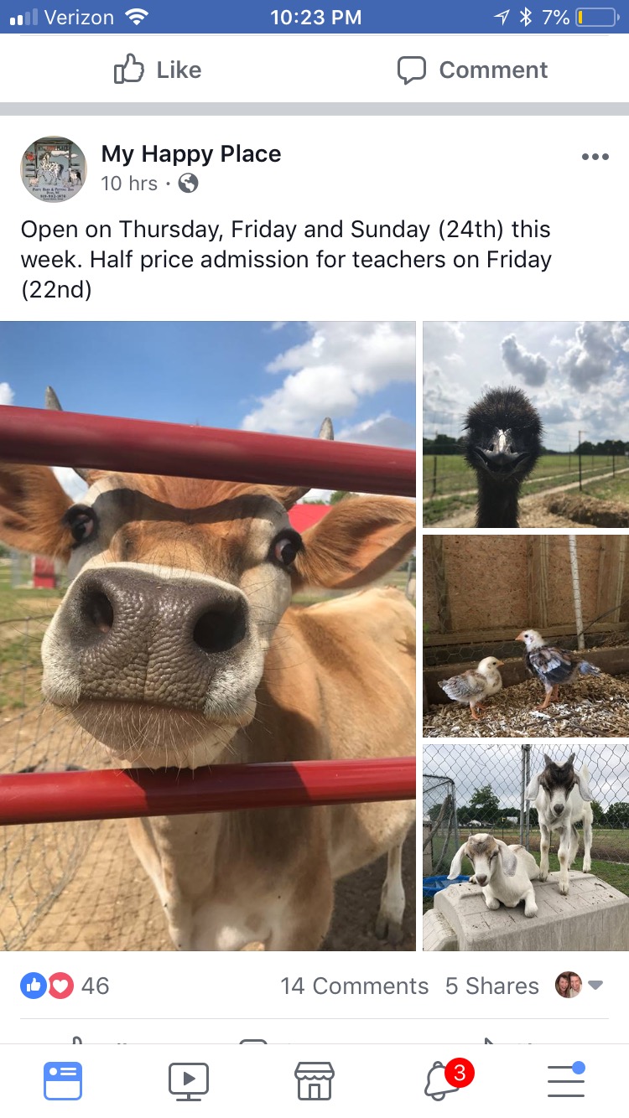Switch to the News Feed tab
This screenshot has width=629, height=1118.
click(x=63, y=1080)
